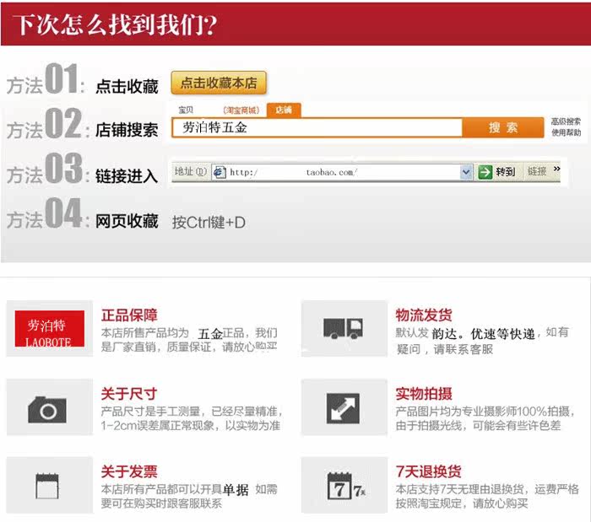591x522 pixels.
Task: Click the 下次怎么找到我们? banner title
Action: coord(115,24)
